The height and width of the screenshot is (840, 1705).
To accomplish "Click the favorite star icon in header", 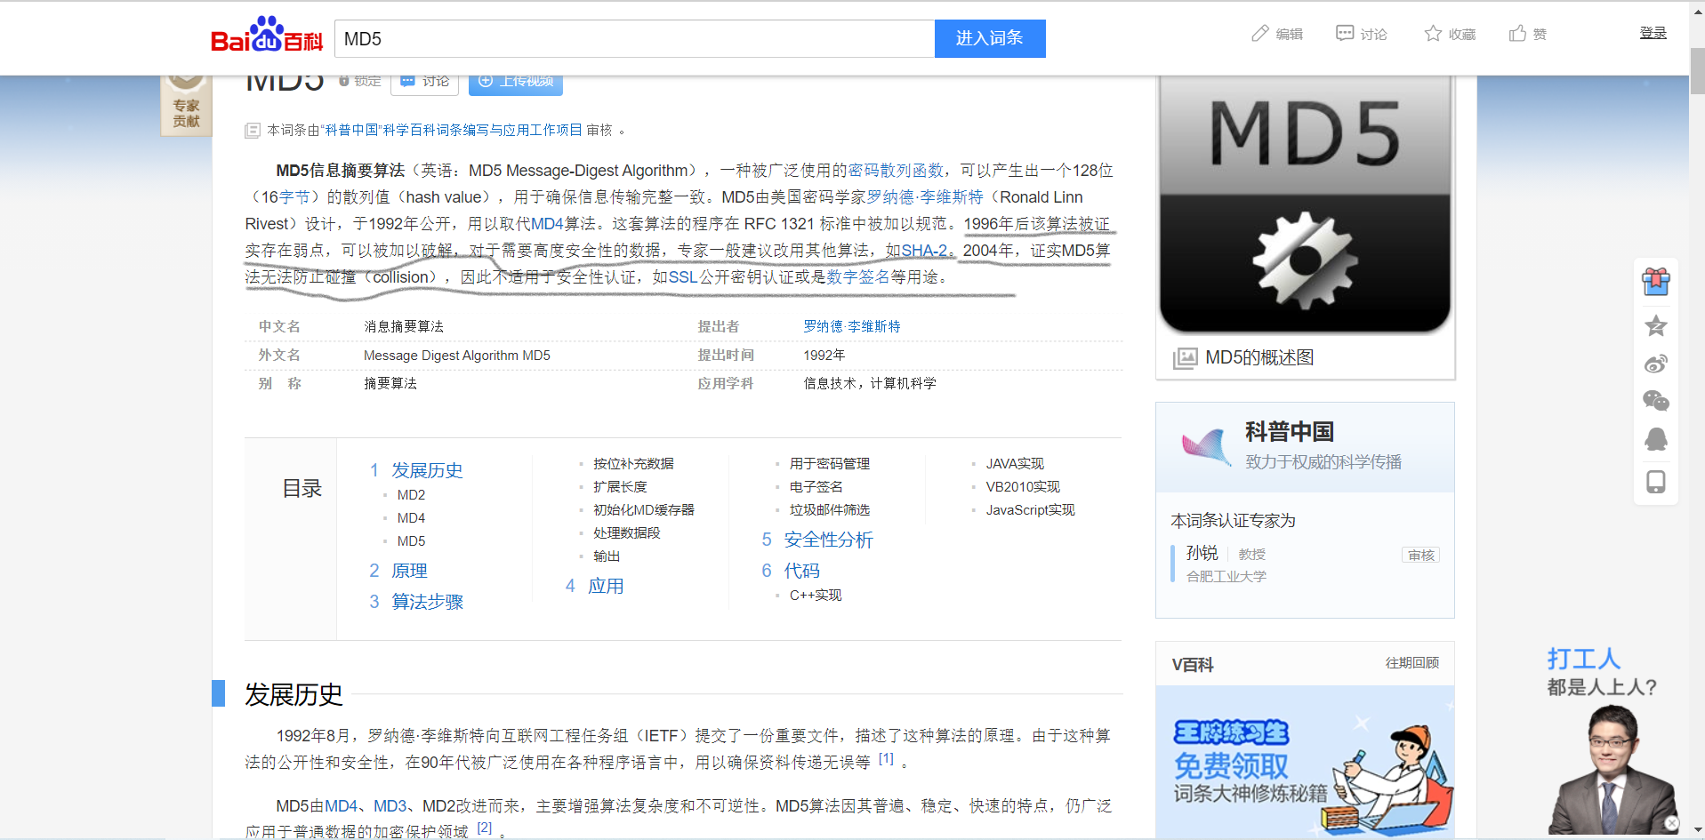I will point(1433,34).
